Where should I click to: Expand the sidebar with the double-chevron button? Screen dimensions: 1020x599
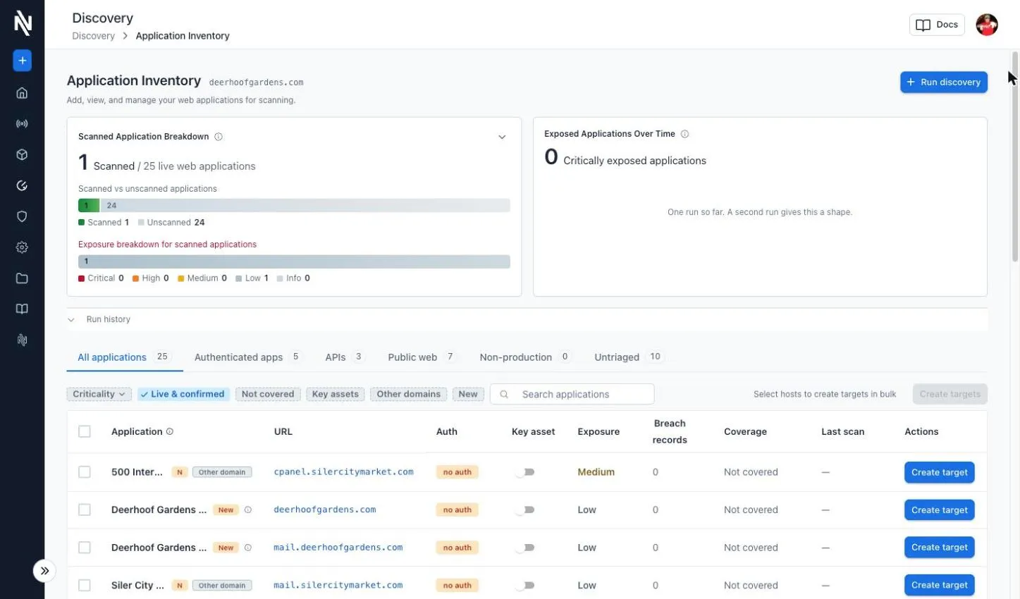tap(44, 571)
